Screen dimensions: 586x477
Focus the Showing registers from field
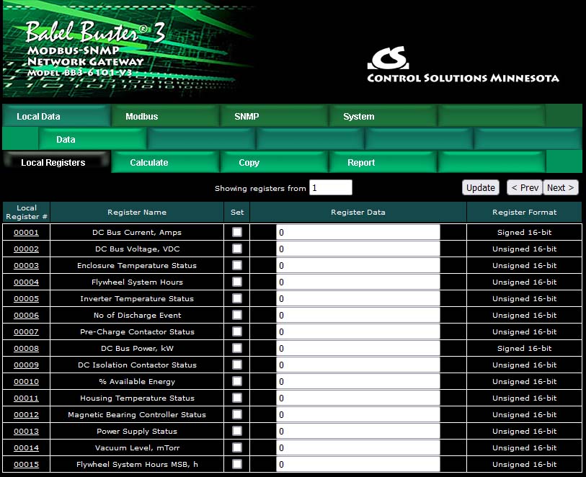(331, 187)
